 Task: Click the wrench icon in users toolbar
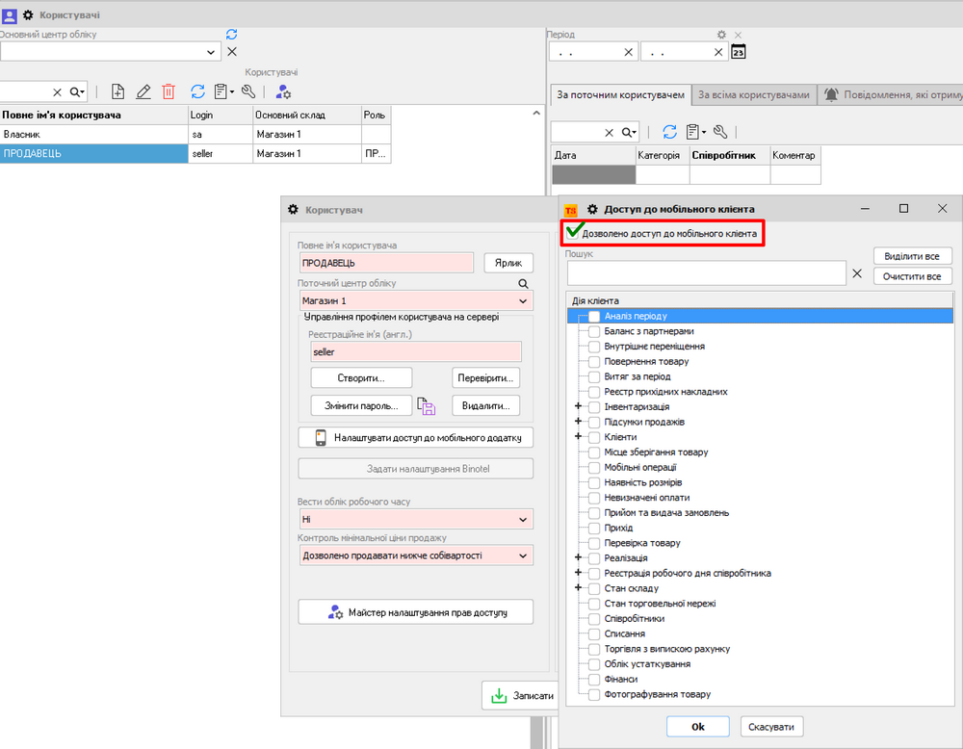(x=248, y=91)
